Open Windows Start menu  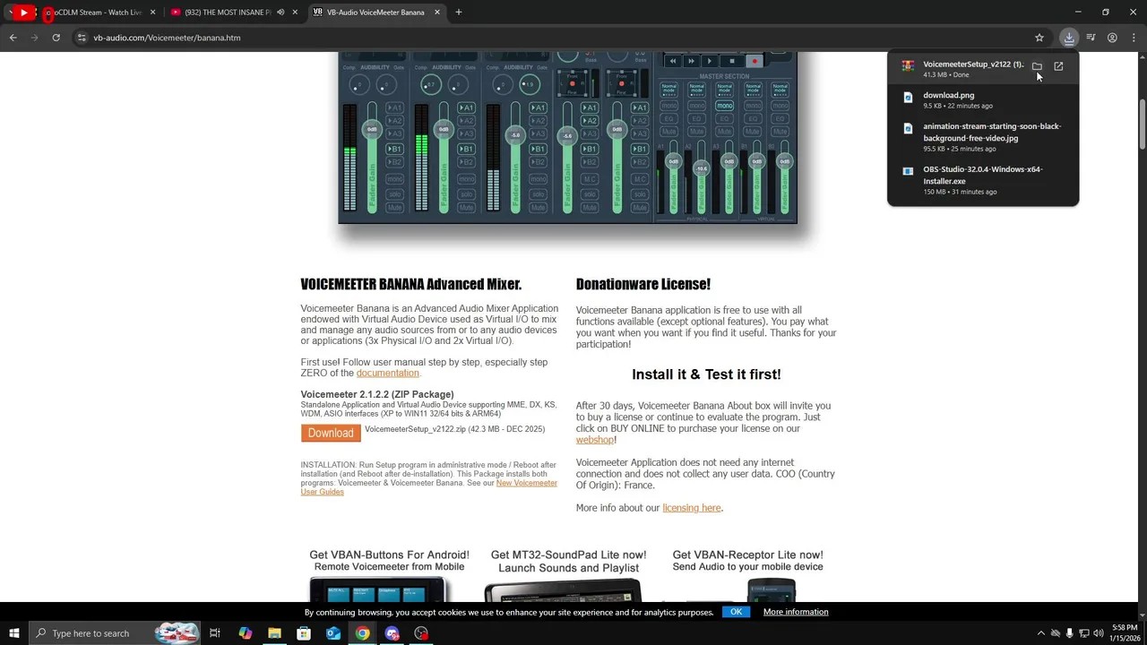click(x=13, y=633)
